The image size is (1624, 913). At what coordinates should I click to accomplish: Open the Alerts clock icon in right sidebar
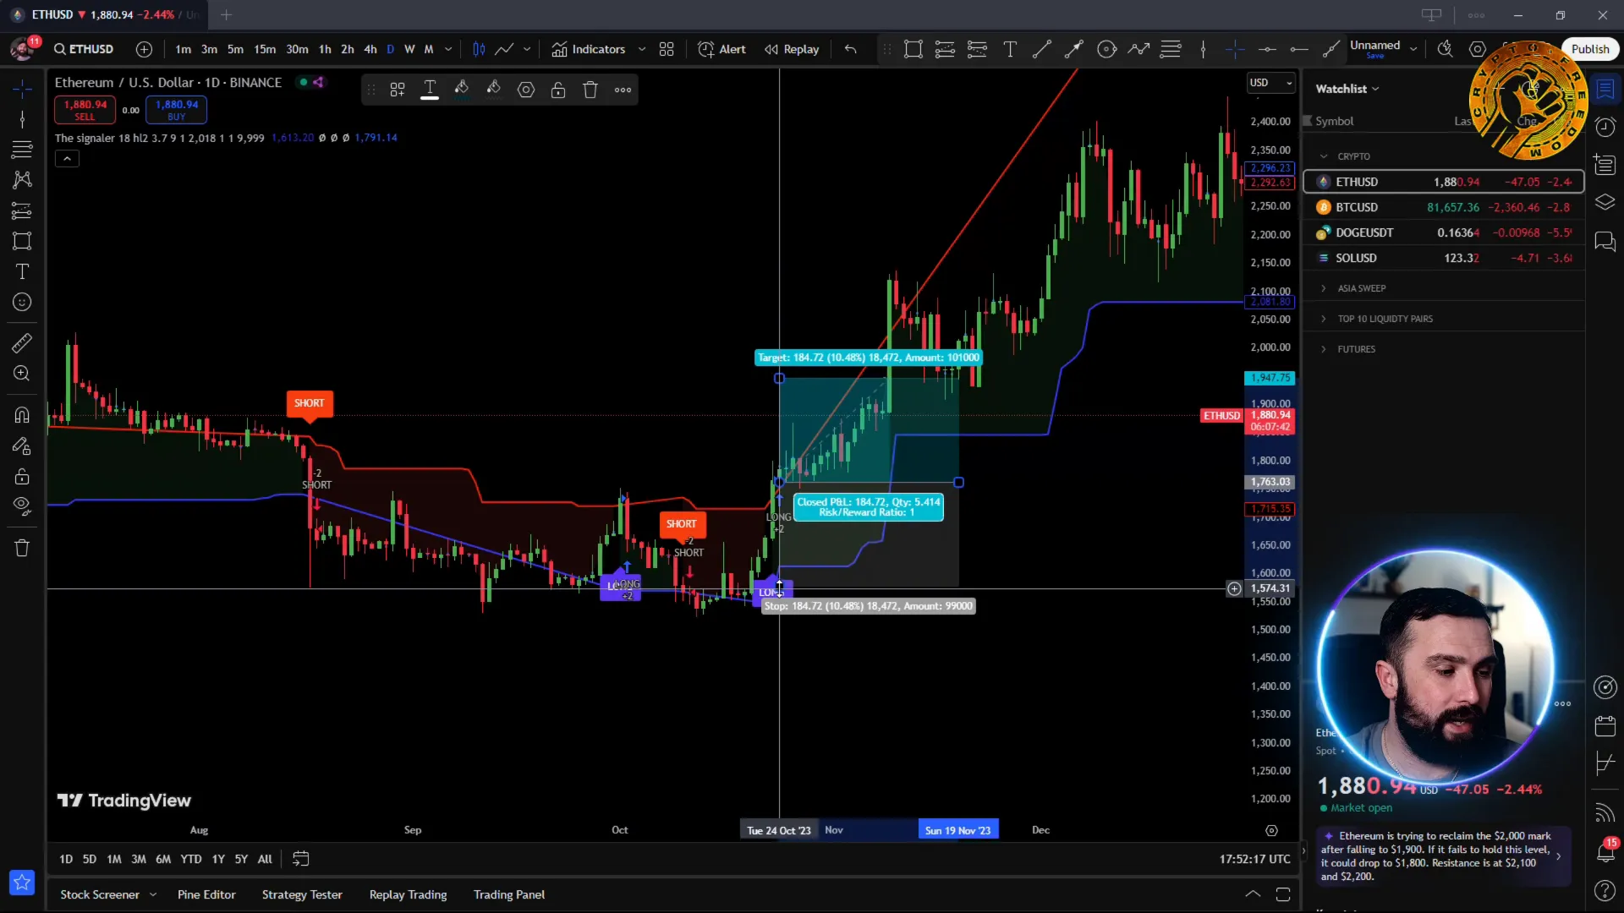click(x=1605, y=127)
